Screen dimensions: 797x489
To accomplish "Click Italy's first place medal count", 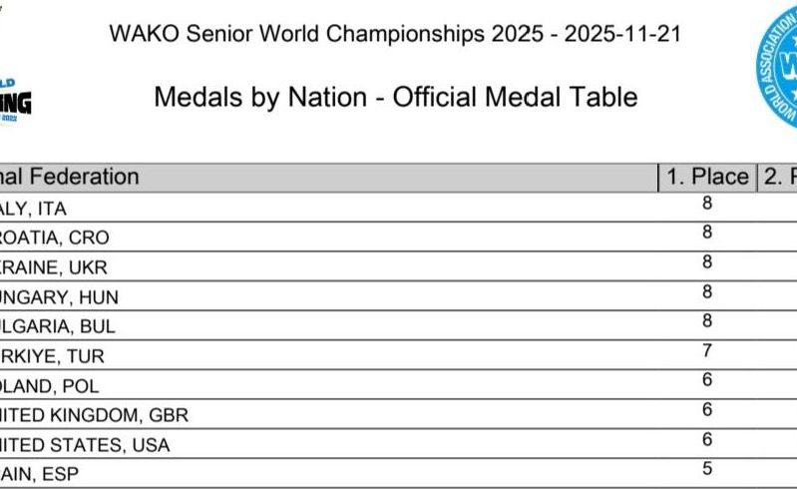I will coord(707,205).
